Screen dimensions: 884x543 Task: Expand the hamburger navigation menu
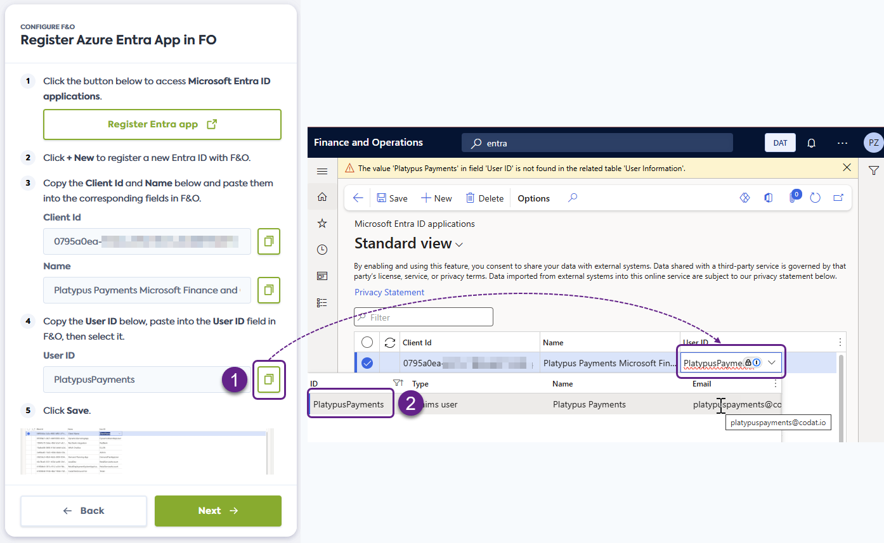tap(322, 171)
